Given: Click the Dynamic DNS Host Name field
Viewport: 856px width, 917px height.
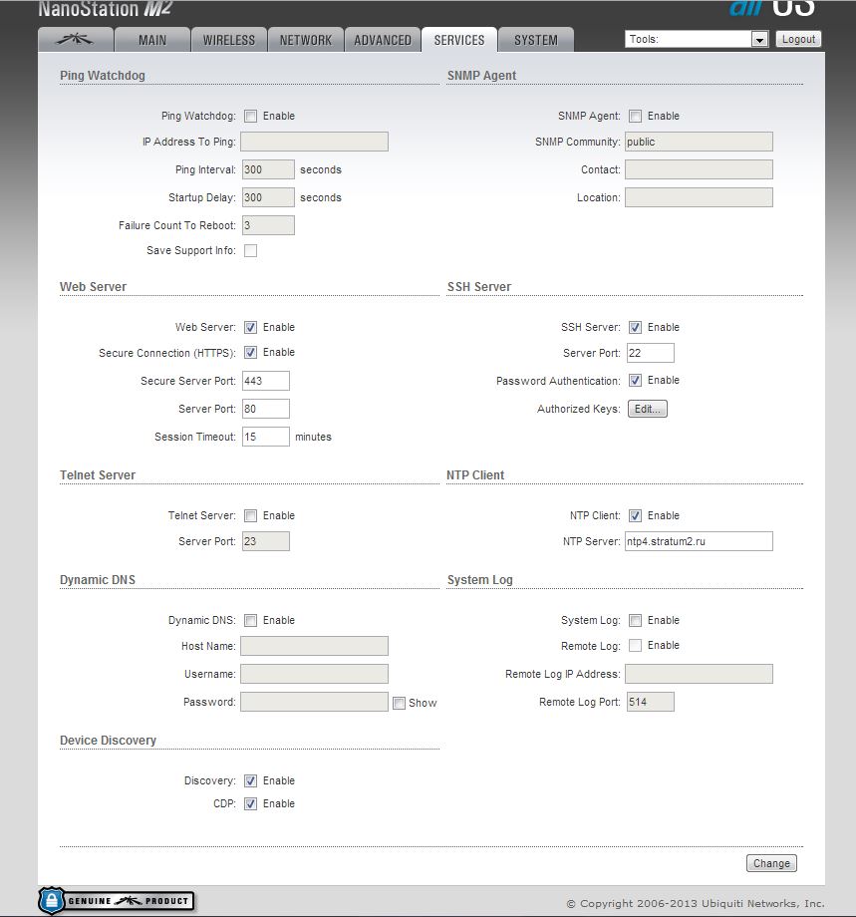Looking at the screenshot, I should pyautogui.click(x=315, y=646).
